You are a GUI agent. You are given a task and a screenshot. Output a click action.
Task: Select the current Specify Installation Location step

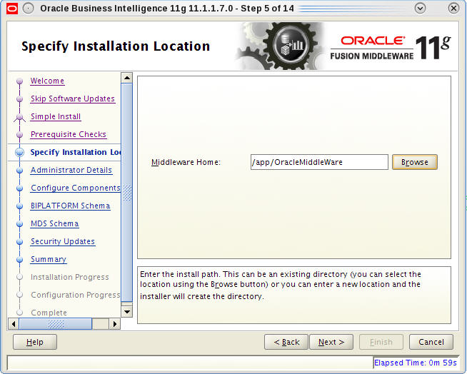(76, 152)
